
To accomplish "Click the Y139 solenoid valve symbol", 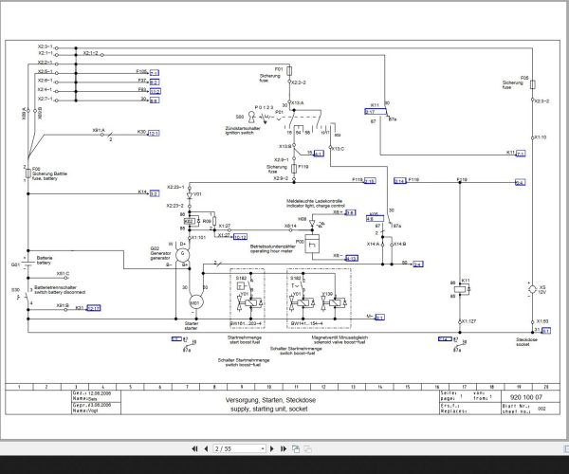I will coord(334,303).
